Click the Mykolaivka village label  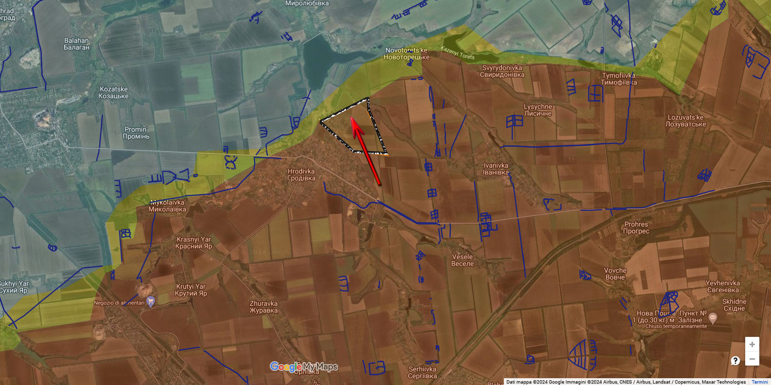(x=167, y=206)
